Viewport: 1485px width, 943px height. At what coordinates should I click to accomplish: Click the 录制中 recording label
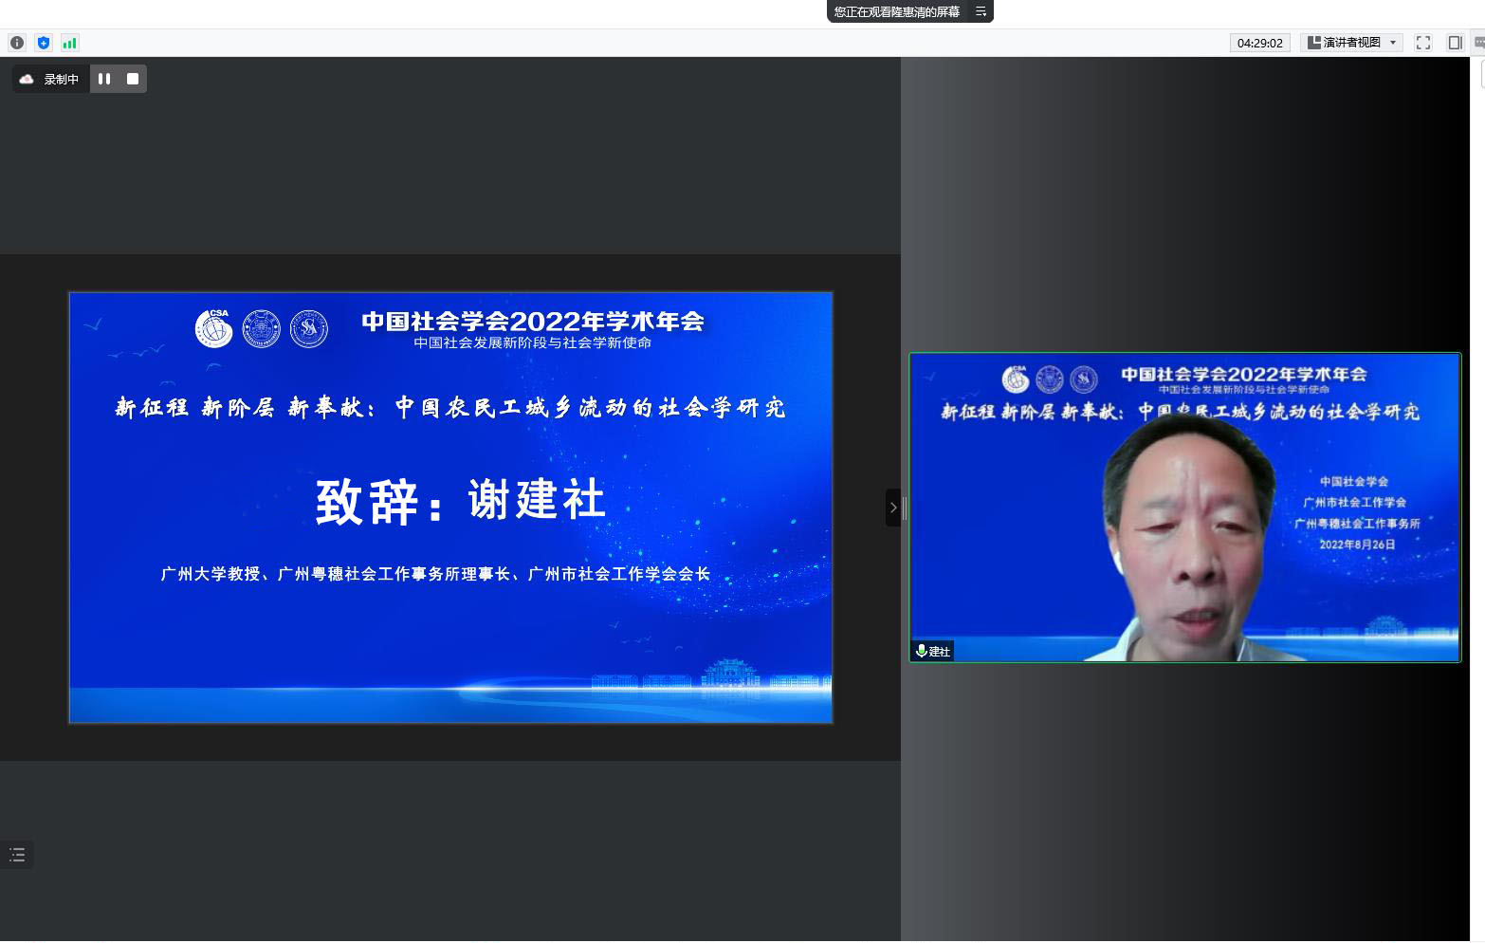click(x=62, y=80)
